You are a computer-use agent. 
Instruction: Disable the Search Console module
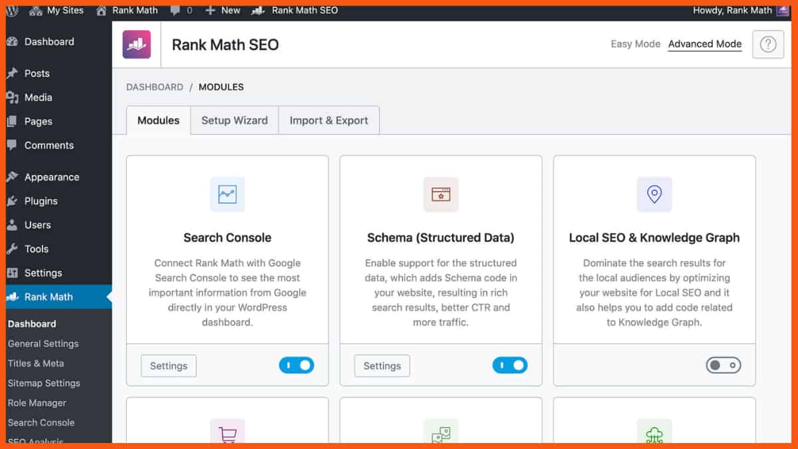[297, 365]
